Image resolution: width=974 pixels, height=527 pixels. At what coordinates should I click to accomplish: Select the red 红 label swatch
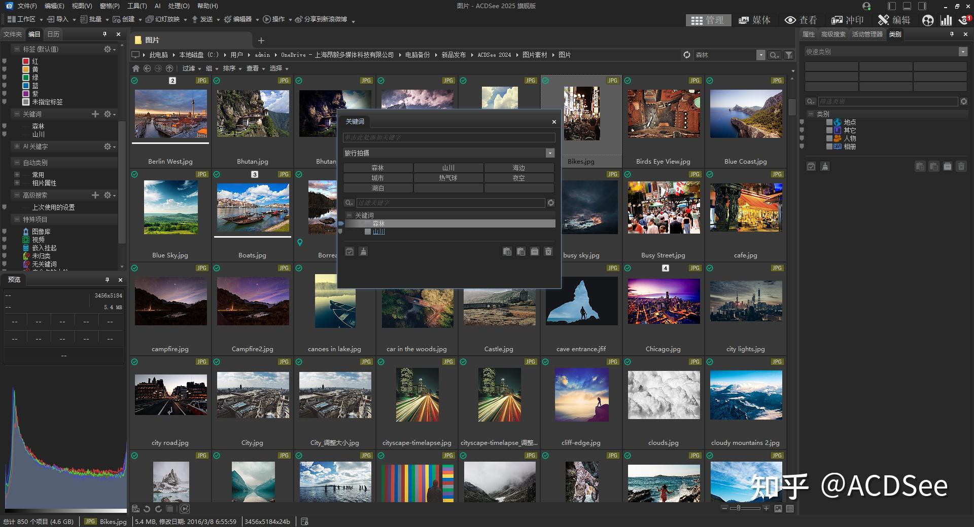[26, 61]
